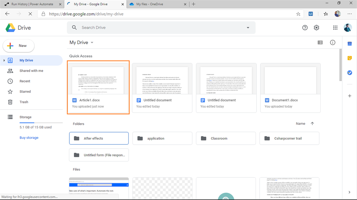Open the Csharpcorner trail folder
Screen dimensions: 357x200
[x=289, y=138]
